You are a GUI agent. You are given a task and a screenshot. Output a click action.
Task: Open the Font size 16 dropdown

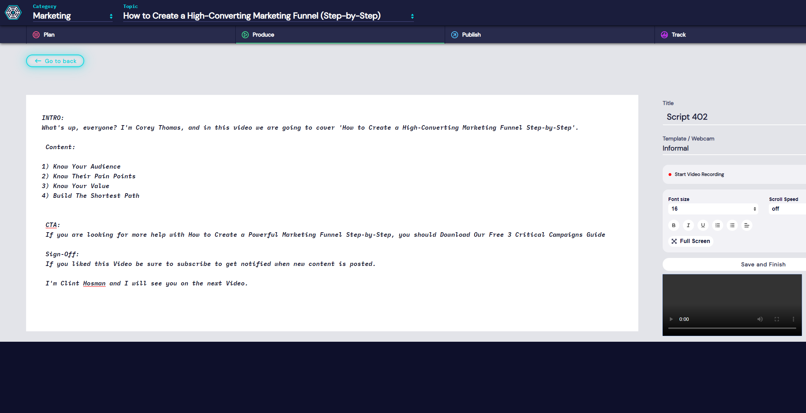click(x=713, y=209)
